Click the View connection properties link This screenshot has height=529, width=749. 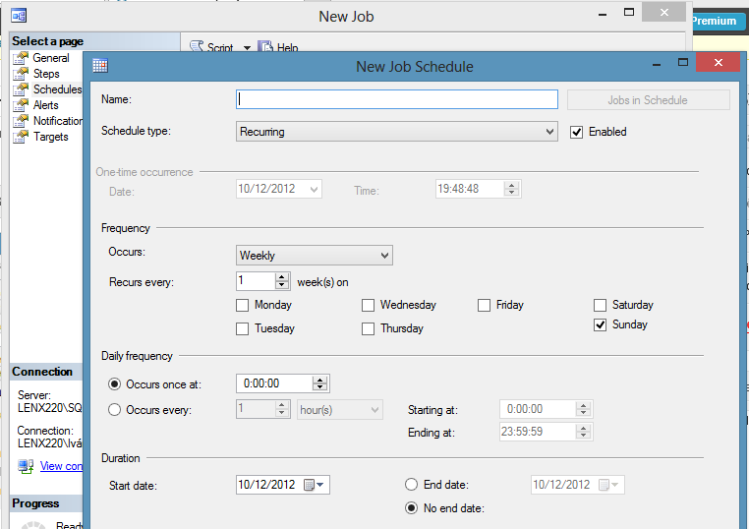[60, 466]
